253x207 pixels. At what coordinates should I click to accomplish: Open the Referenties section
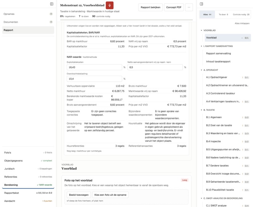pyautogui.click(x=28, y=177)
